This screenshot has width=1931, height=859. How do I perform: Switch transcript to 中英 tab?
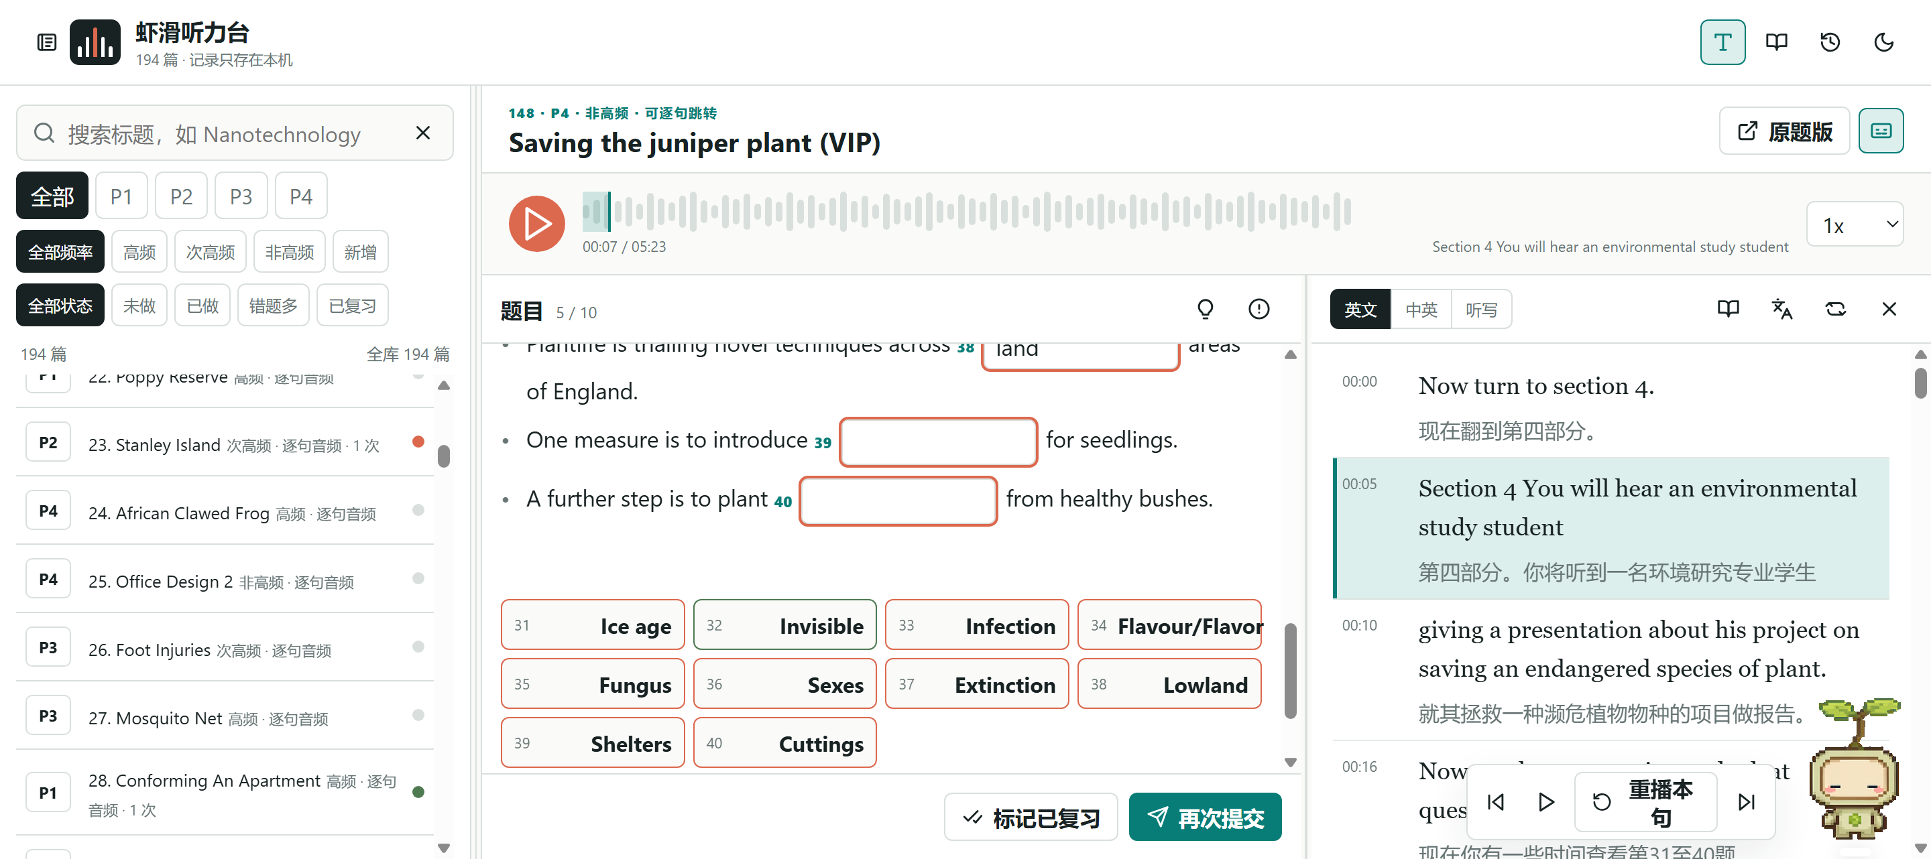(x=1421, y=310)
